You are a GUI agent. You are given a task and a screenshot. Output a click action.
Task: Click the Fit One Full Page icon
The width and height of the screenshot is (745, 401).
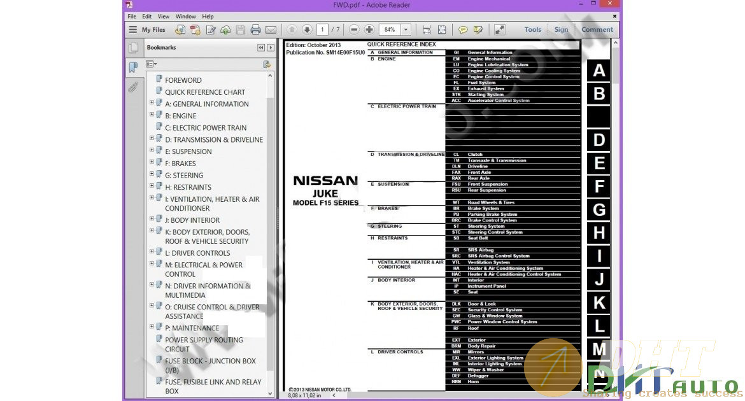pos(442,29)
